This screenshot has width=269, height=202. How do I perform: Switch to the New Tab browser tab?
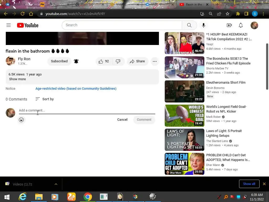89,4
